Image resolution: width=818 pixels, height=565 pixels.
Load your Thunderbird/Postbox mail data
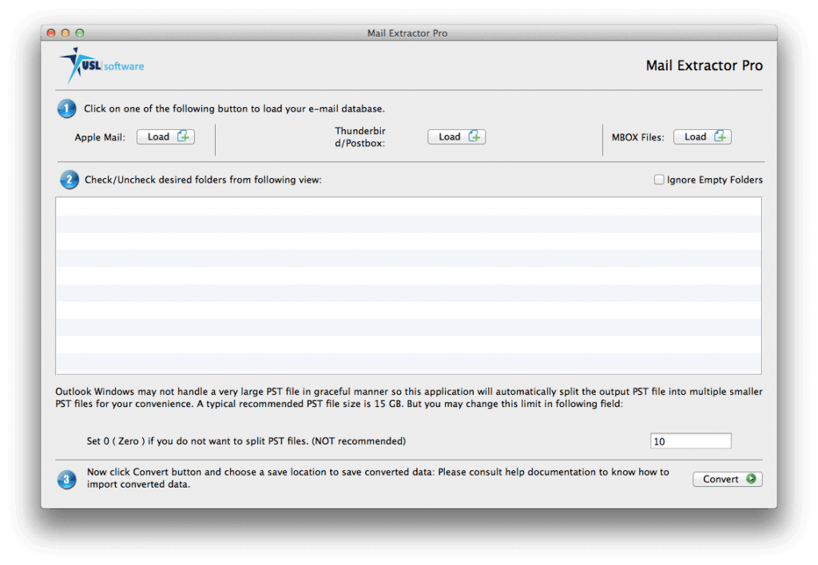(x=456, y=136)
